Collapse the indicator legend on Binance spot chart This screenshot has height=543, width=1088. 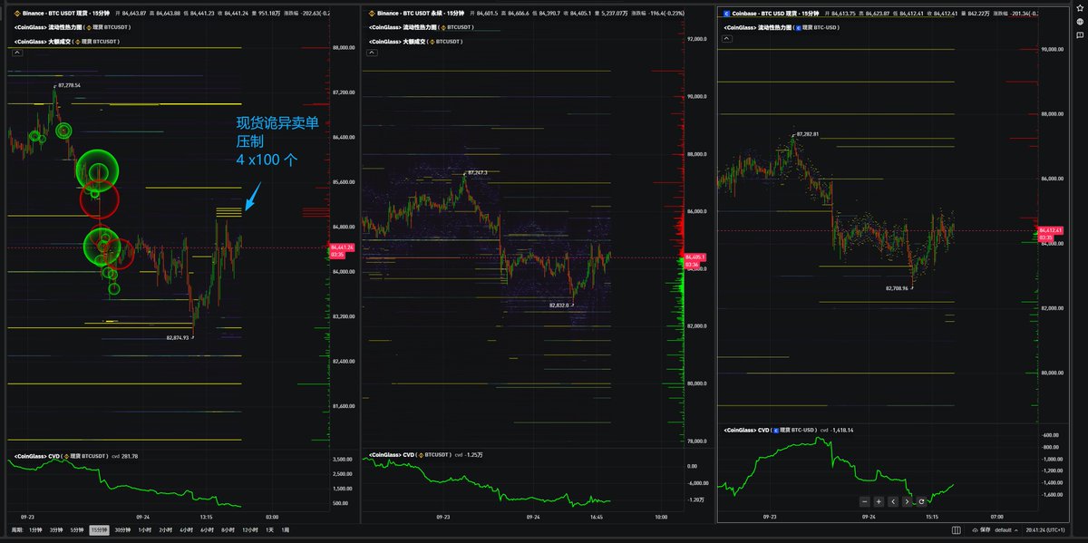click(15, 53)
